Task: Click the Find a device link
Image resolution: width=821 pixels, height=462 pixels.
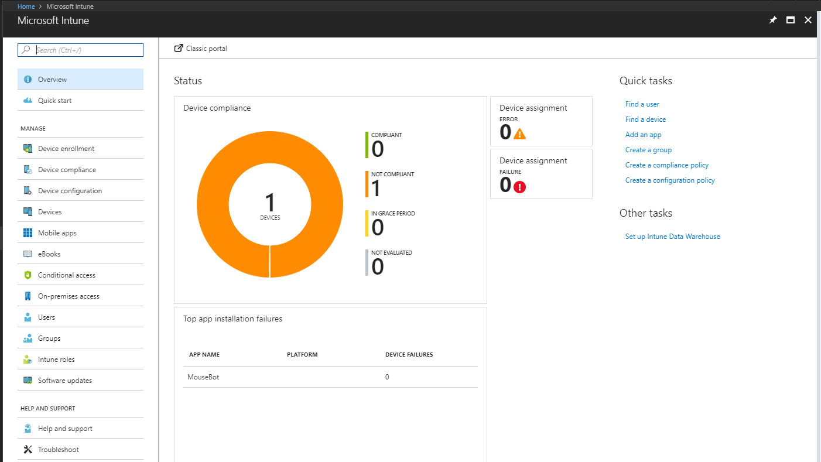Action: click(645, 119)
